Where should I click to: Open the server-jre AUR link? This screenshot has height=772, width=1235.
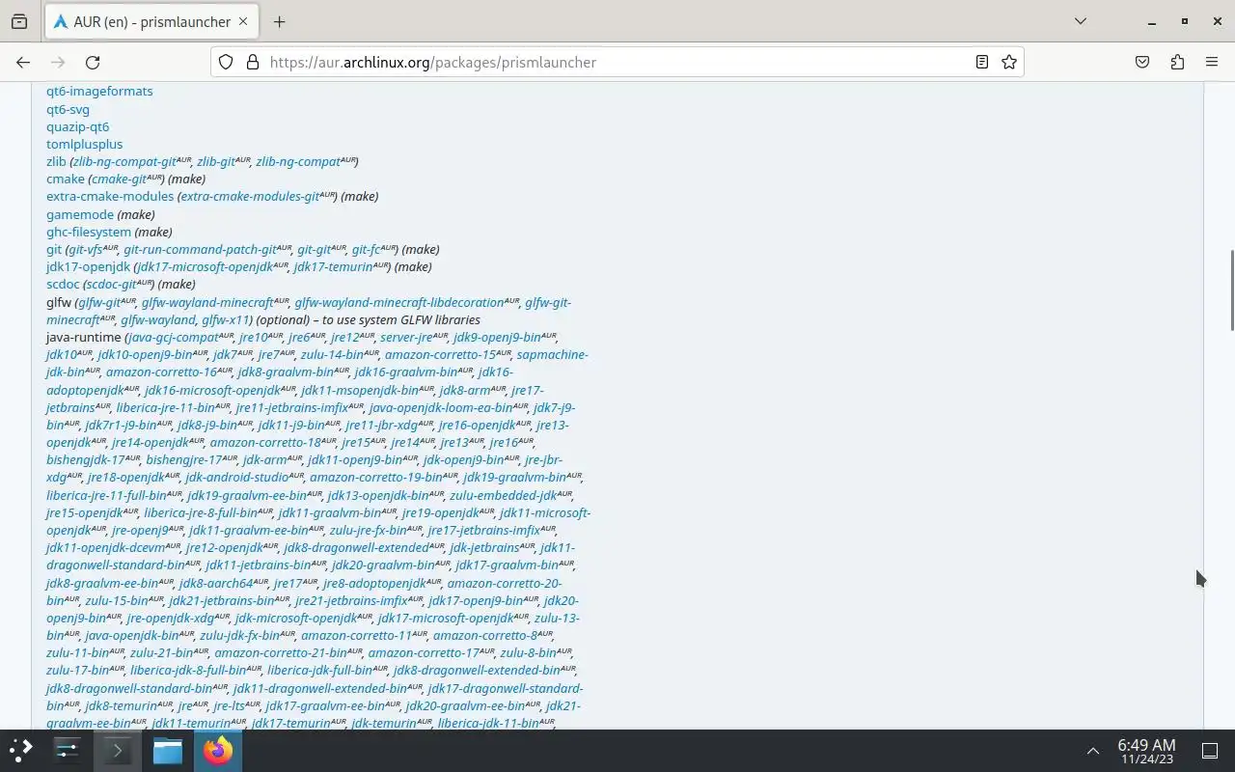pos(406,337)
